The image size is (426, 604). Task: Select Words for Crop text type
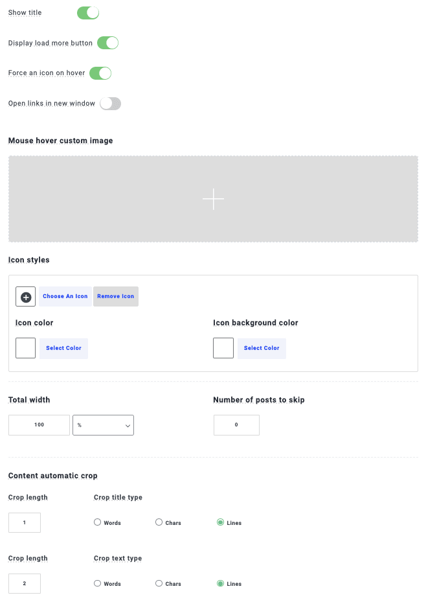[x=98, y=583]
